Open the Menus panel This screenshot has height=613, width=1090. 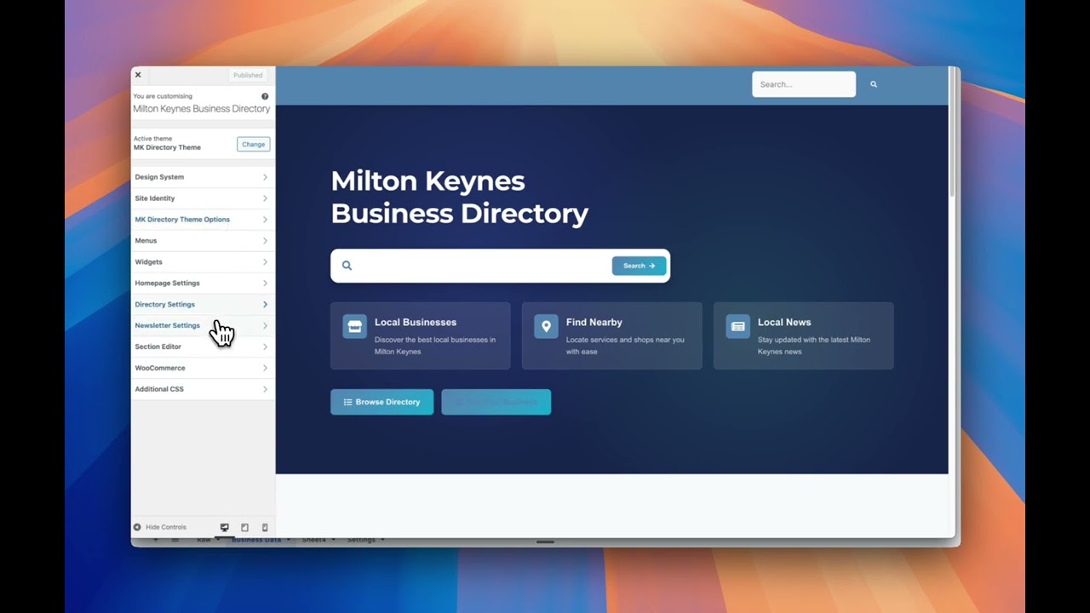tap(202, 241)
